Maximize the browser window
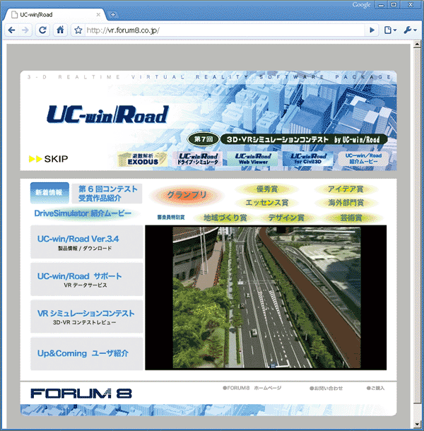Image resolution: width=424 pixels, height=431 pixels. point(394,5)
